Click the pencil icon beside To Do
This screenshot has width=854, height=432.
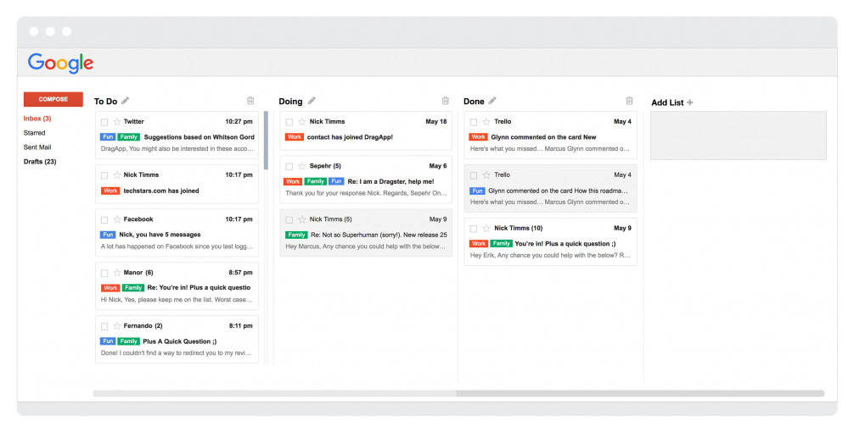pyautogui.click(x=126, y=101)
